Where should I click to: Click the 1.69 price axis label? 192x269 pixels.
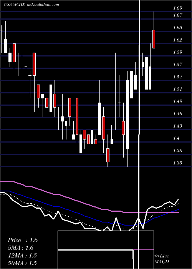click(x=177, y=8)
